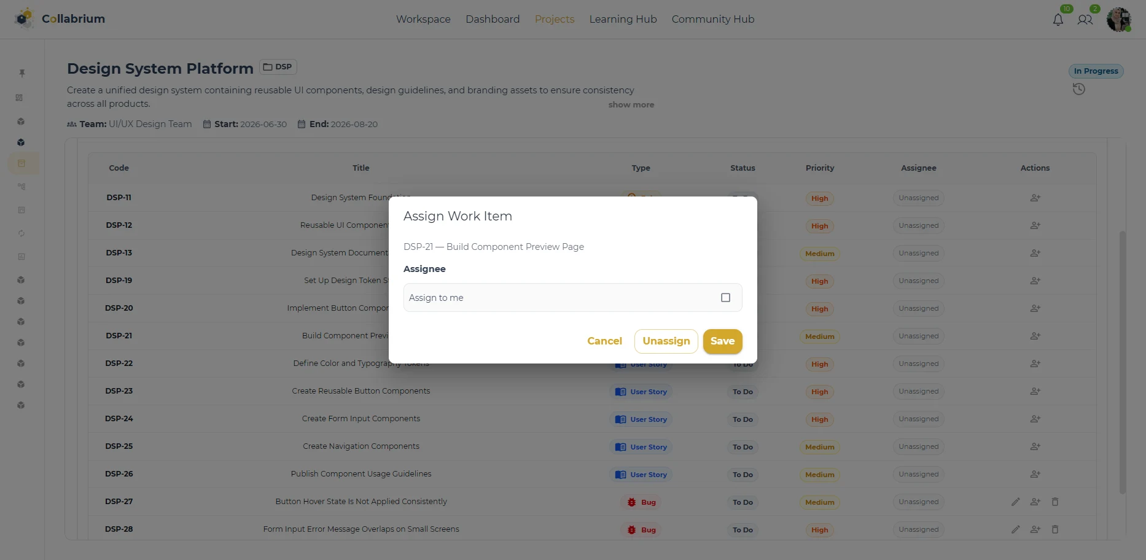Navigate to Community Hub
The image size is (1146, 560).
click(713, 19)
